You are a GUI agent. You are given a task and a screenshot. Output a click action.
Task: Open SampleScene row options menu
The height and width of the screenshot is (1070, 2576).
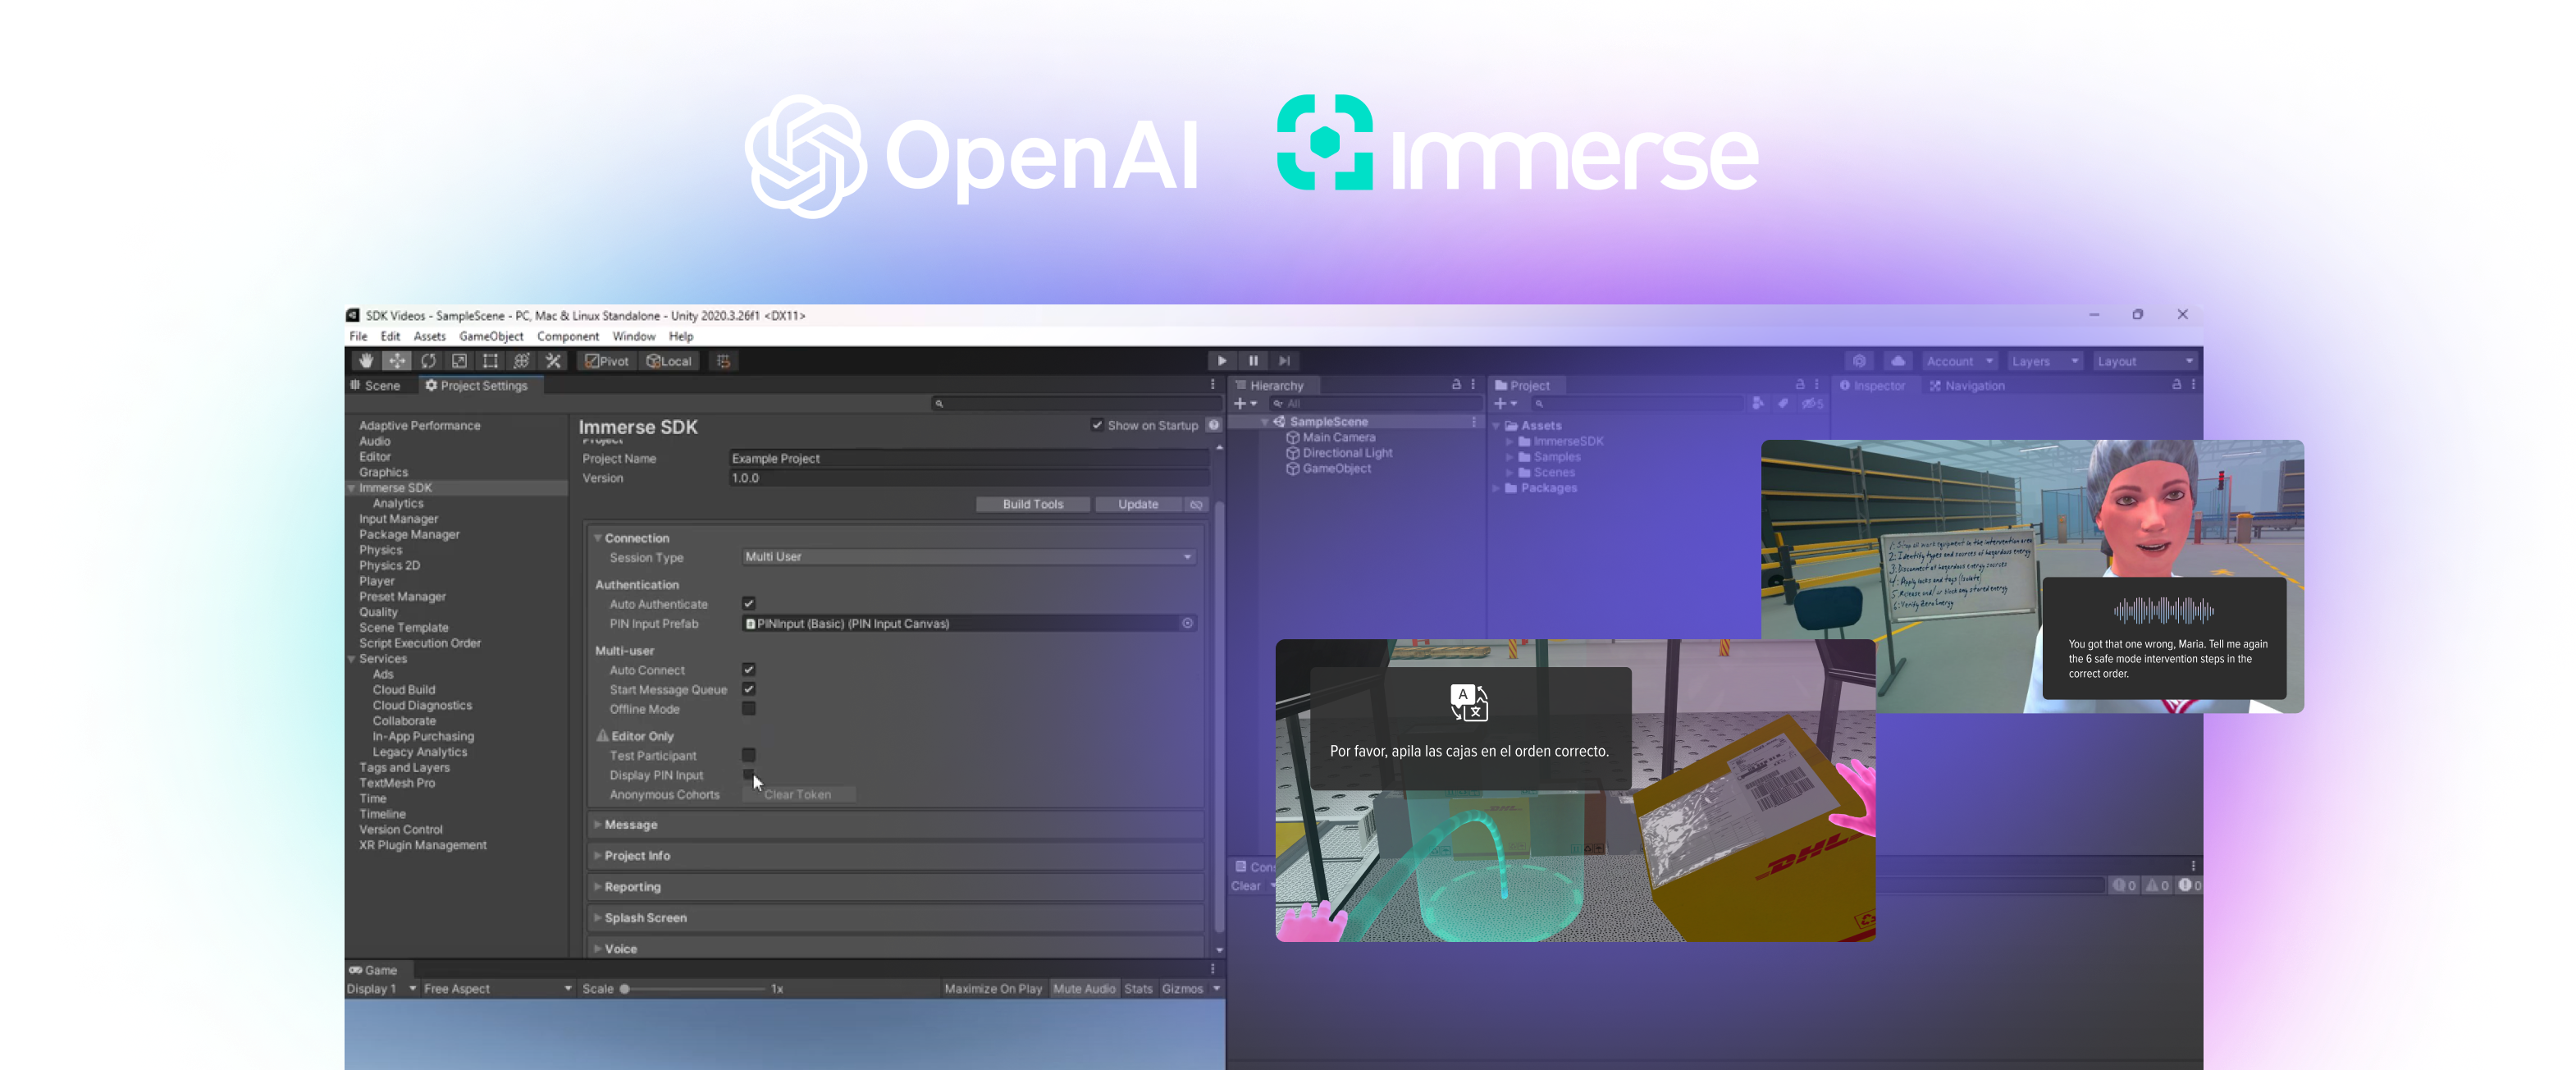pyautogui.click(x=1473, y=422)
